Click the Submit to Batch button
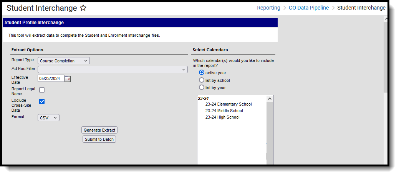Image resolution: width=399 pixels, height=176 pixels. point(99,139)
